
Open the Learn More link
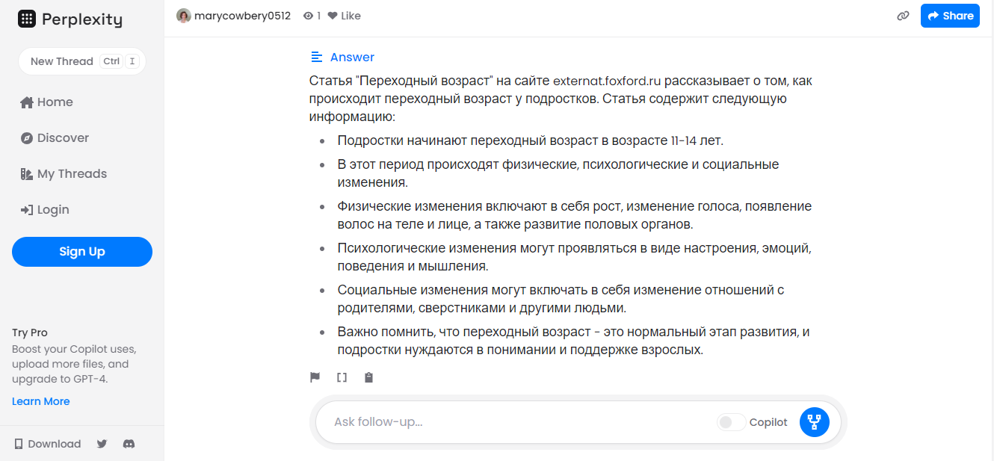pos(40,401)
